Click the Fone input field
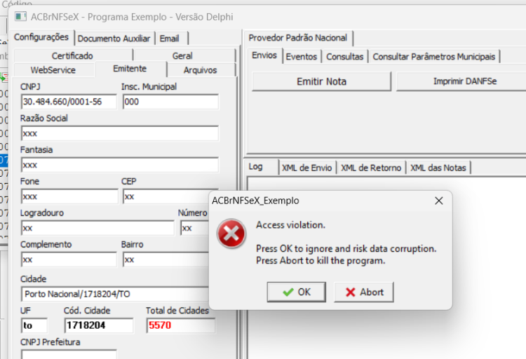This screenshot has height=359, width=526. point(69,196)
